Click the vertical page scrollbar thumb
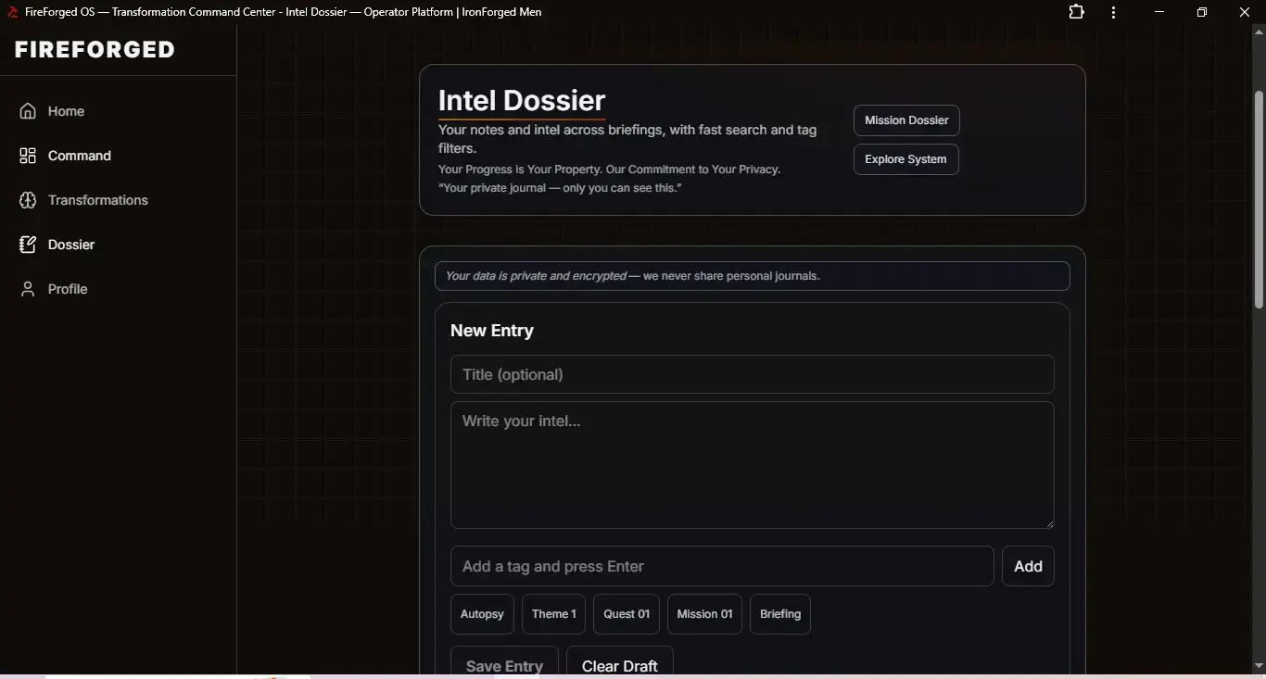This screenshot has height=679, width=1266. click(1259, 199)
